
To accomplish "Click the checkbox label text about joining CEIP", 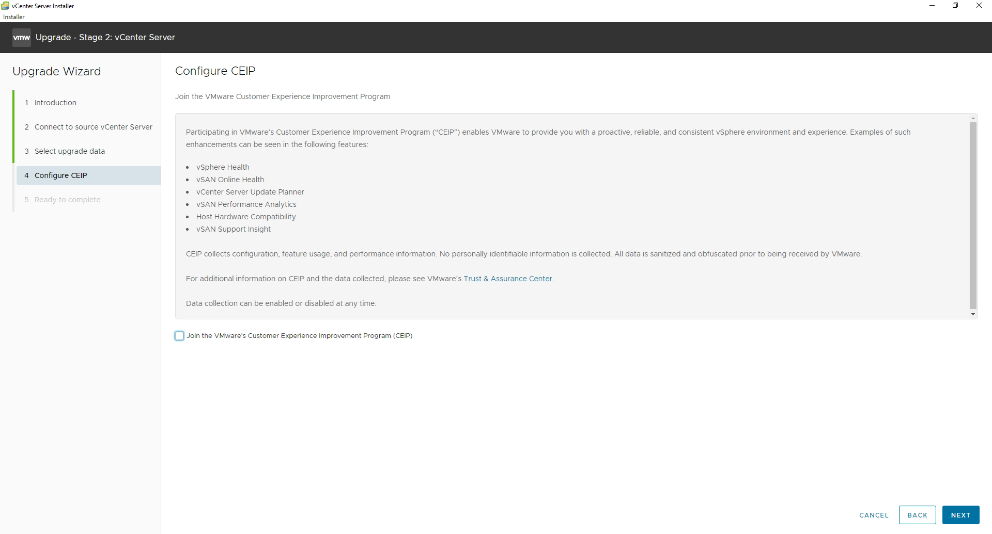I will 300,336.
